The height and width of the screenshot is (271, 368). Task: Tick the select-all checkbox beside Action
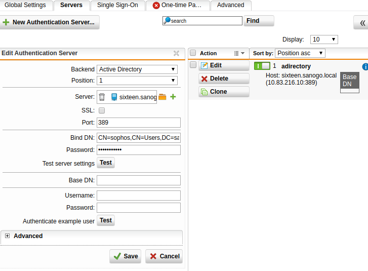(193, 53)
